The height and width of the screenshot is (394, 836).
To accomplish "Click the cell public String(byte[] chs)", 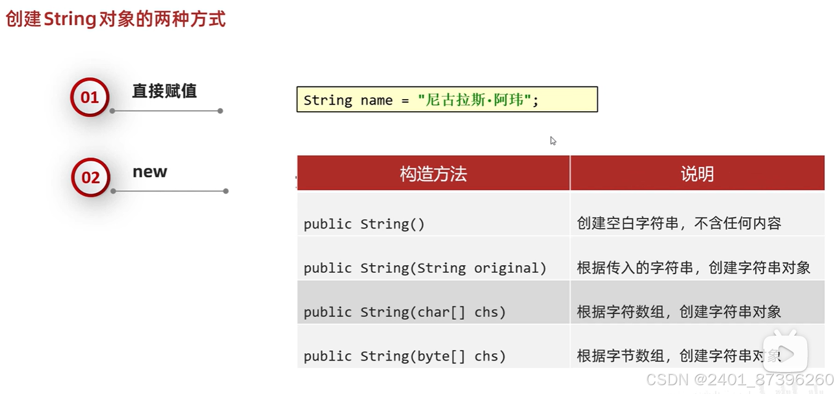I will pyautogui.click(x=433, y=346).
